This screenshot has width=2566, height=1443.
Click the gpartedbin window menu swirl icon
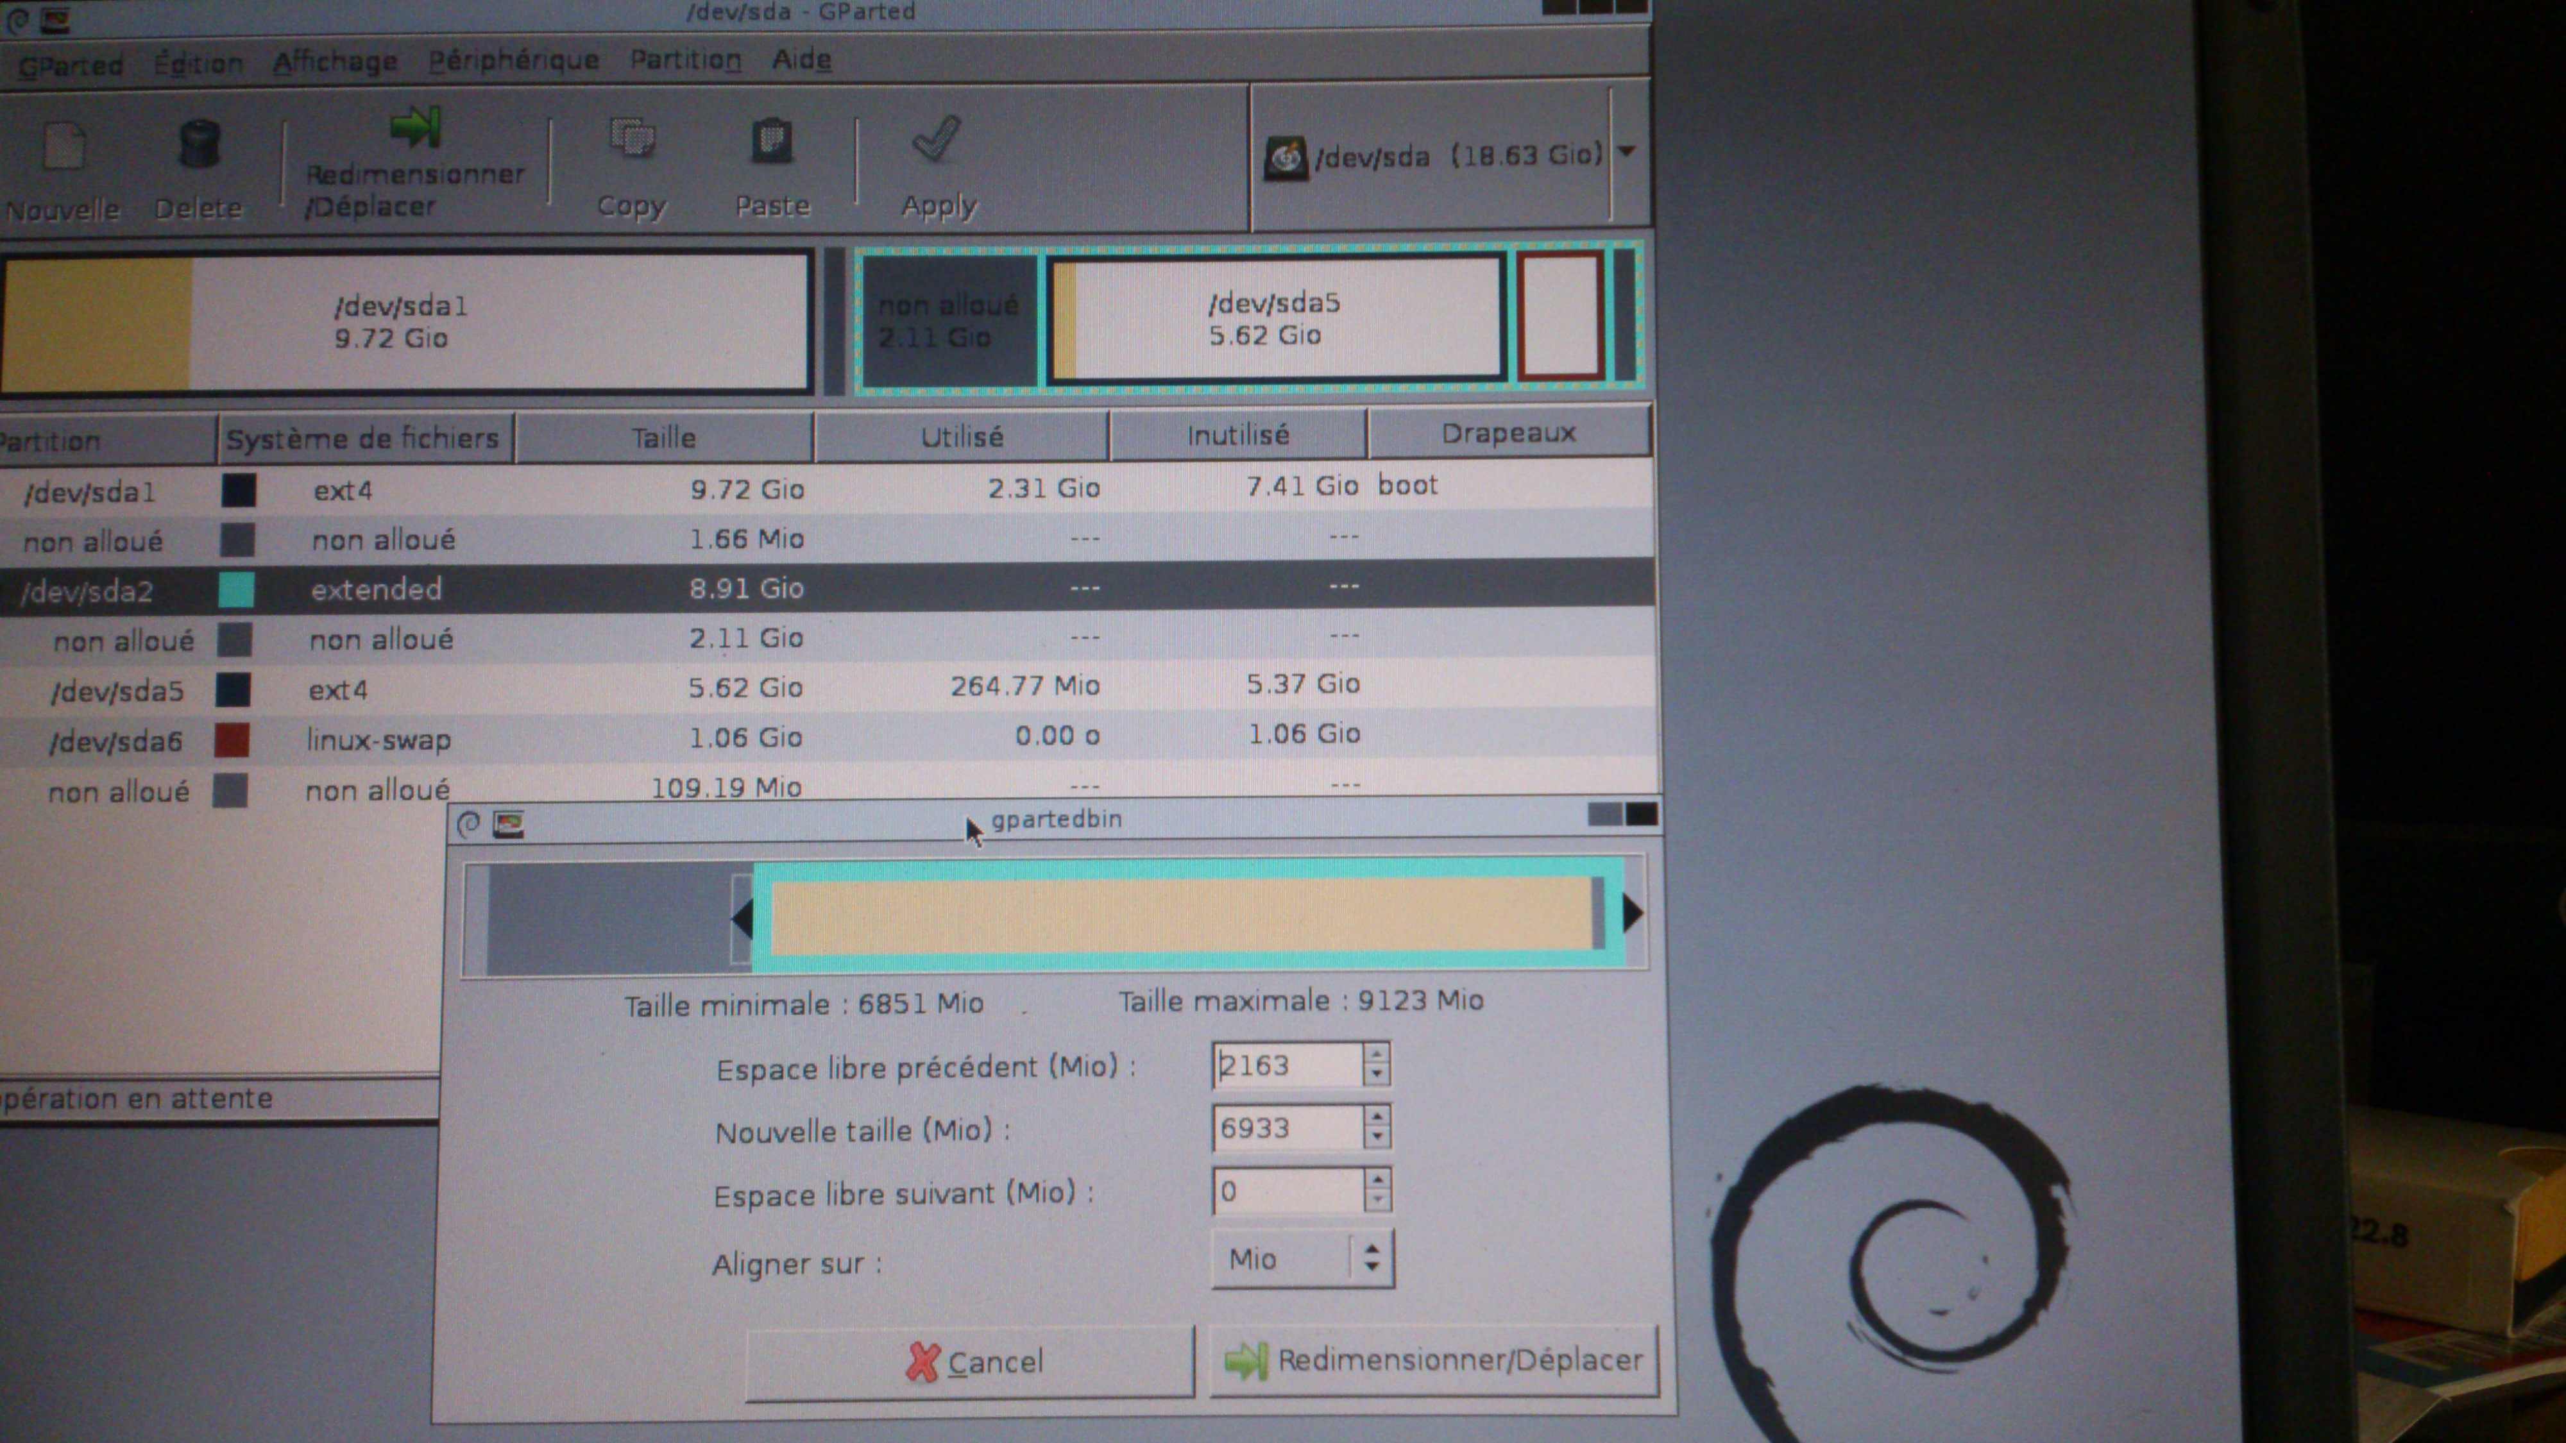(x=468, y=823)
